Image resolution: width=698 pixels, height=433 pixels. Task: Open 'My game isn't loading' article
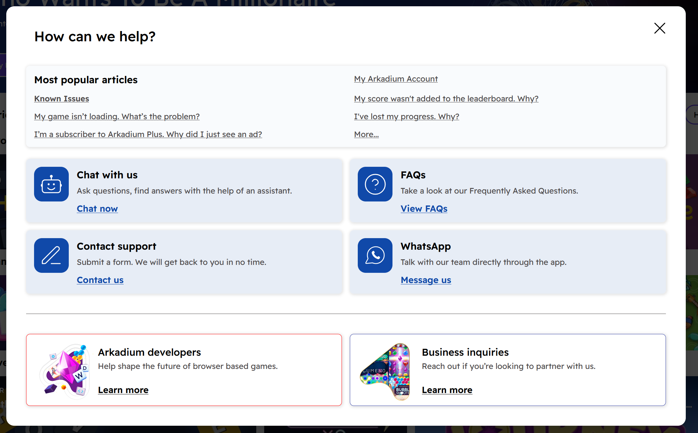pyautogui.click(x=117, y=117)
